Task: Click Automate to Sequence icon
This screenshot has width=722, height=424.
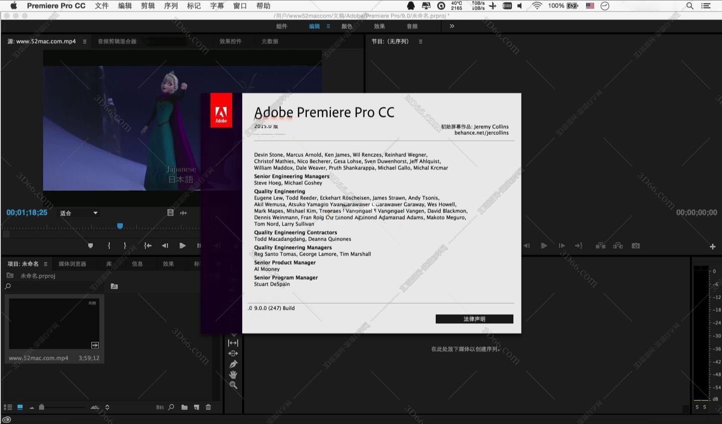Action: [160, 407]
